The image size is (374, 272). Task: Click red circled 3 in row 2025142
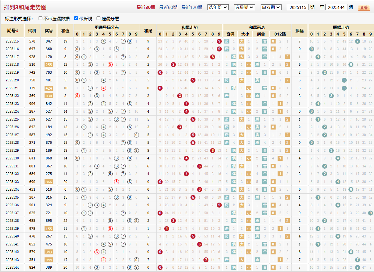[x=97, y=252]
